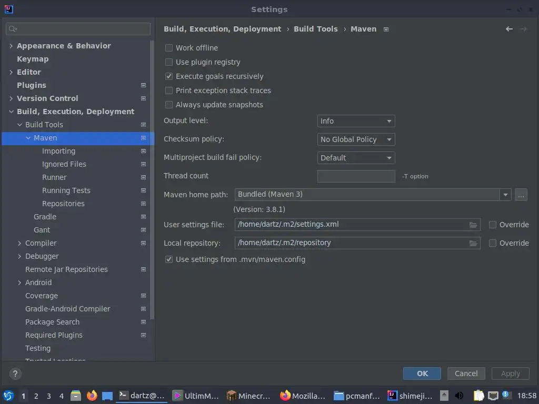The image size is (539, 404).
Task: Uncheck Execute goals recursively
Action: pyautogui.click(x=169, y=76)
